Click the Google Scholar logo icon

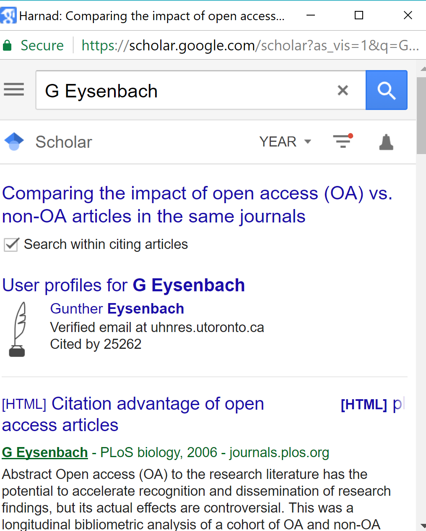14,141
